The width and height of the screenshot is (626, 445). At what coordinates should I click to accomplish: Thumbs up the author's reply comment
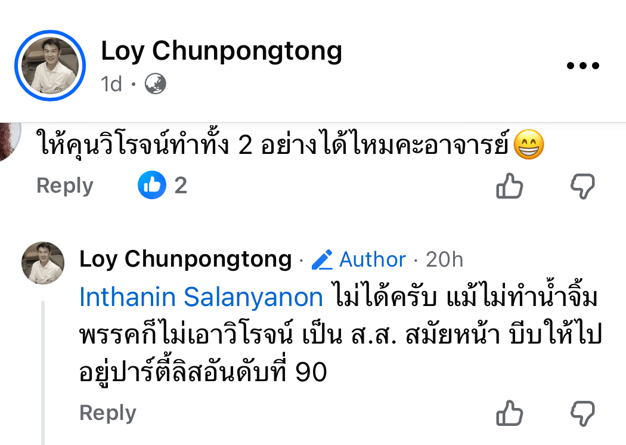point(510,413)
